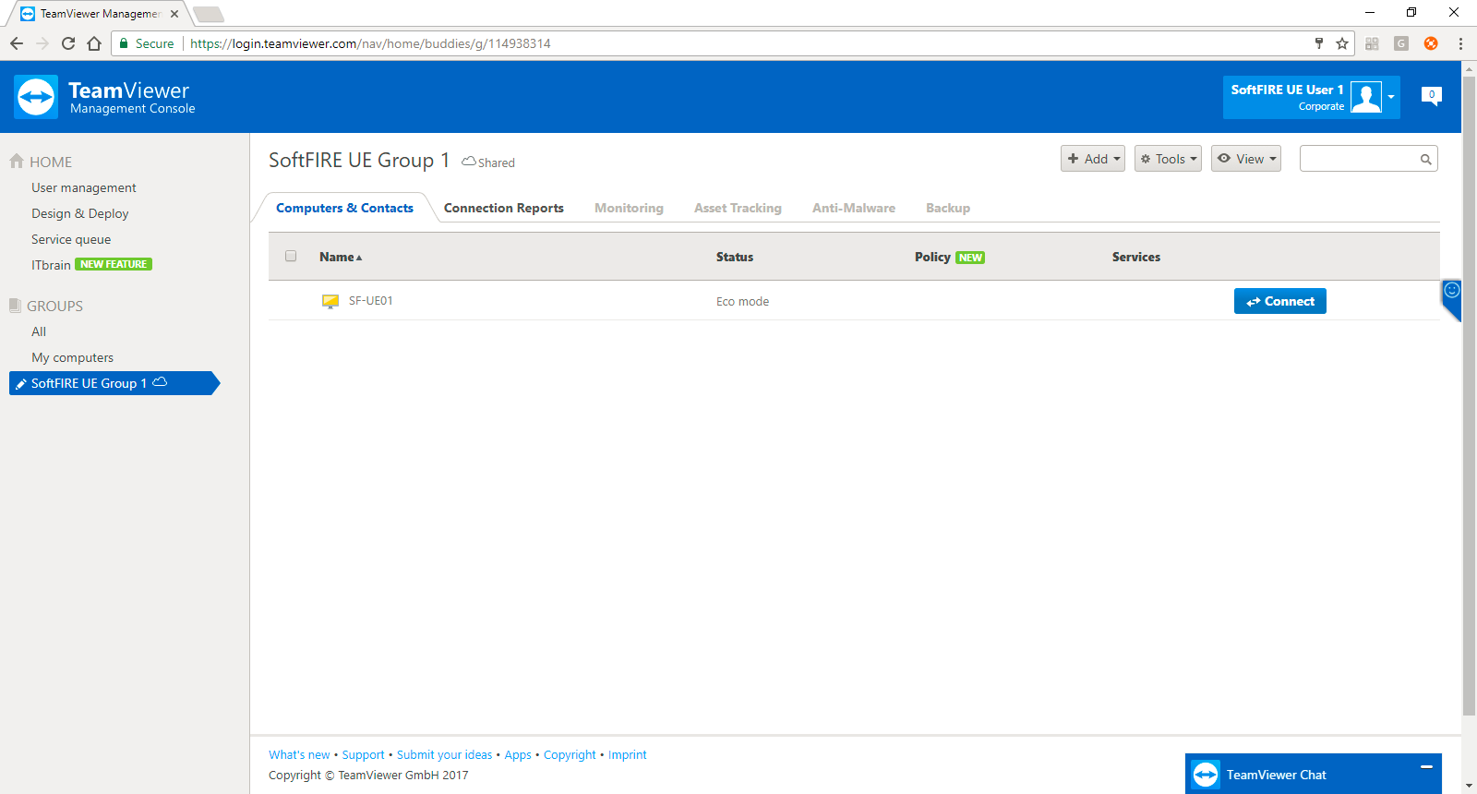Click the QR code extension icon

point(1372,43)
